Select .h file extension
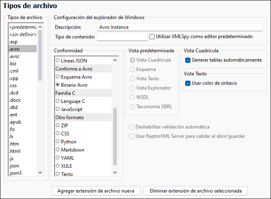 point(23,137)
